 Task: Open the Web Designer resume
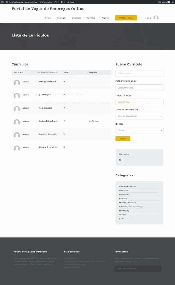(x=45, y=108)
